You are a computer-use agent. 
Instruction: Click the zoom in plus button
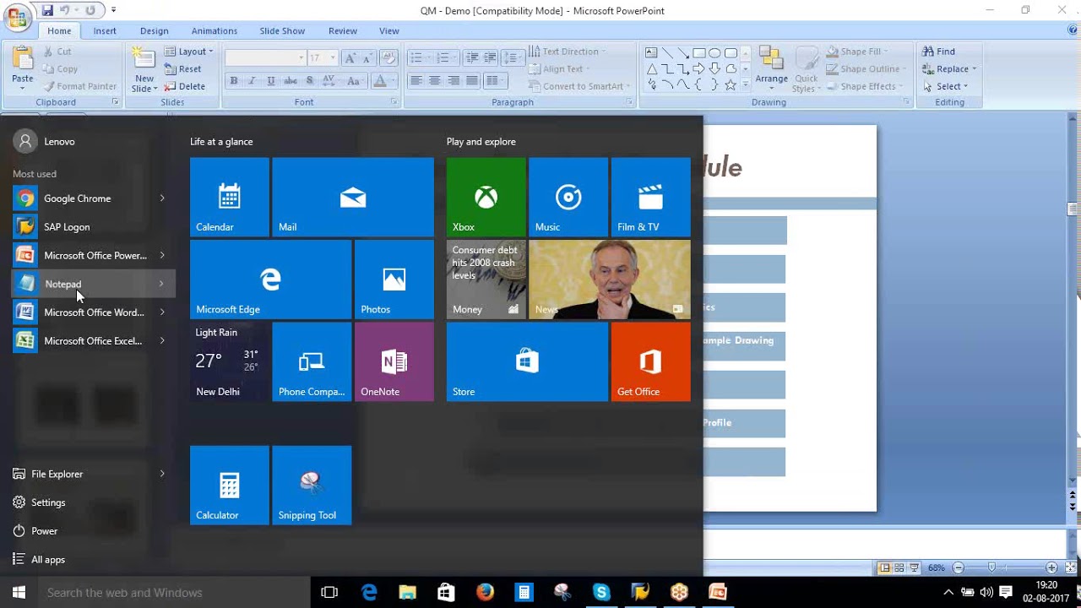click(x=1051, y=568)
